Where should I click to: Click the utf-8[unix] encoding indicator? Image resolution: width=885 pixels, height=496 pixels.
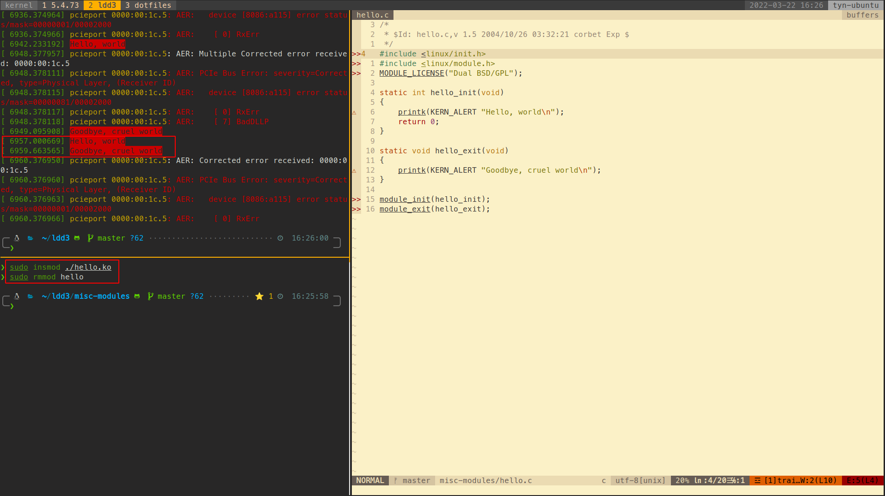pyautogui.click(x=640, y=480)
